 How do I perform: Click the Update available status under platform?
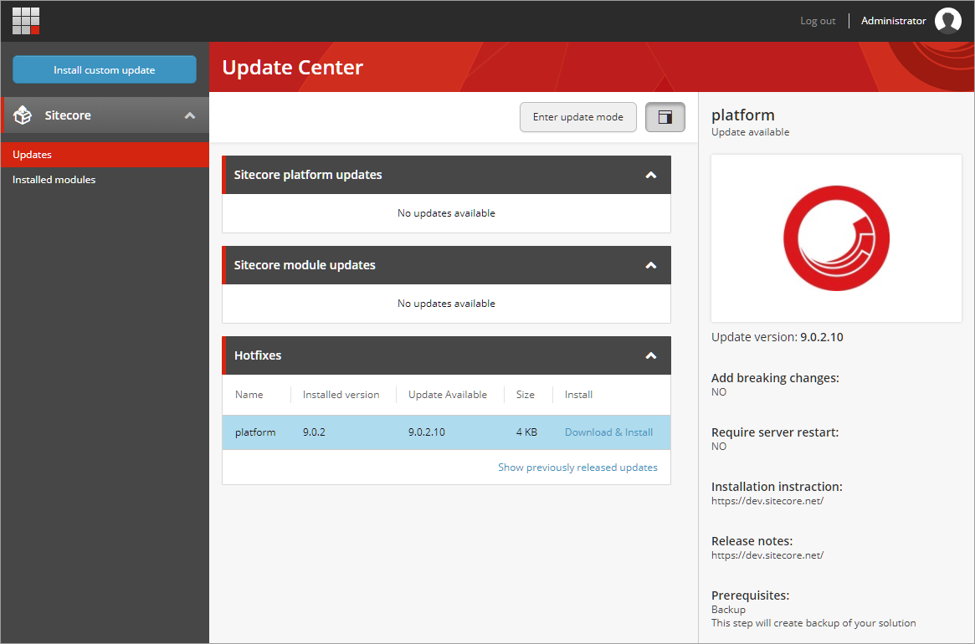click(751, 132)
